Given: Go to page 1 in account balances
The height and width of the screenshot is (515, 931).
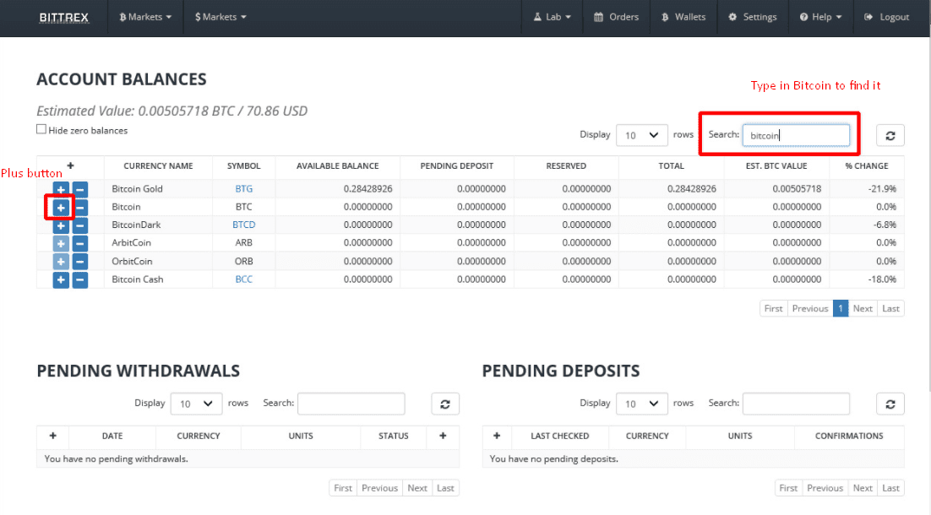Looking at the screenshot, I should (840, 308).
